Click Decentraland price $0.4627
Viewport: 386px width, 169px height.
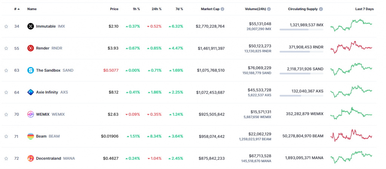point(111,158)
